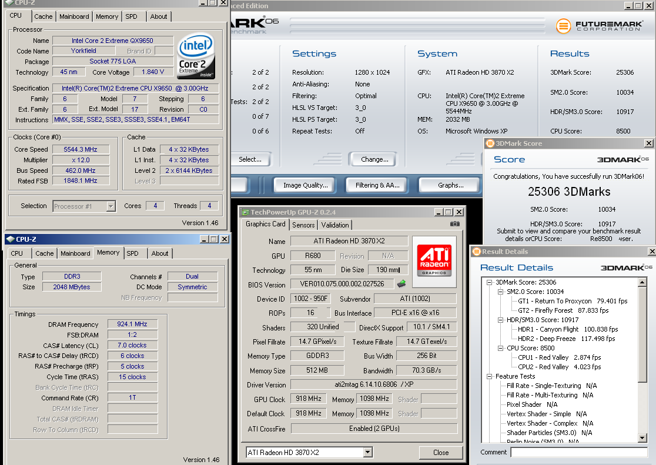Image resolution: width=656 pixels, height=465 pixels.
Task: Click the lower CPU-Z window title icon
Action: coord(11,239)
